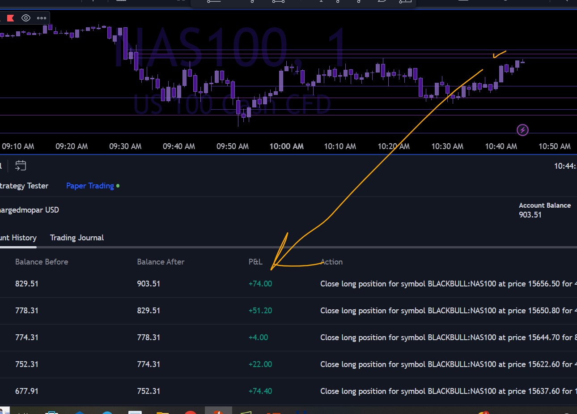Viewport: 577px width, 414px height.
Task: Open the Trading Journal tab
Action: 77,238
